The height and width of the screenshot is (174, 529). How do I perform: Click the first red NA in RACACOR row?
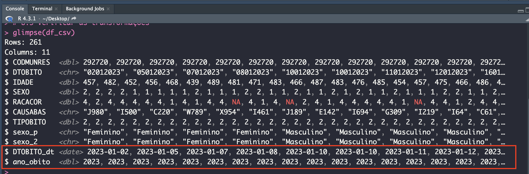click(x=236, y=102)
